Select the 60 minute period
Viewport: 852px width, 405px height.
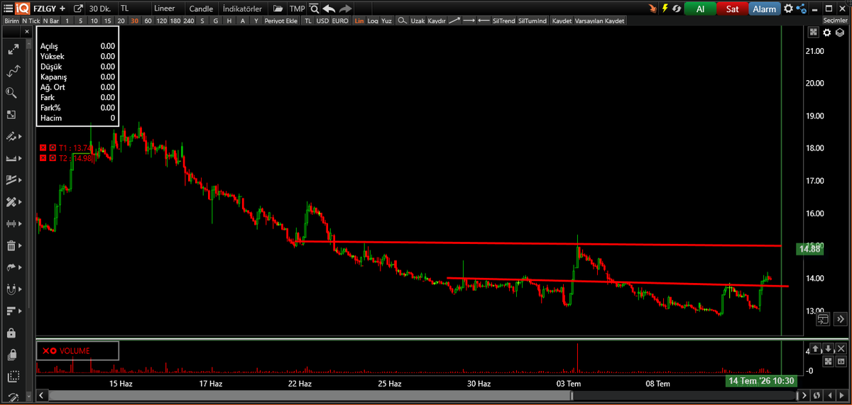coord(148,21)
